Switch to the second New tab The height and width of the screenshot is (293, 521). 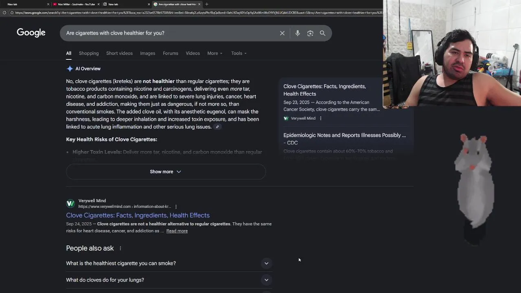127,4
